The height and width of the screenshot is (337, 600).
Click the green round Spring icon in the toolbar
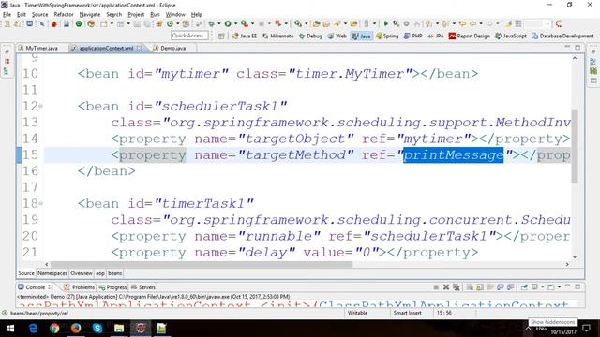point(79,23)
